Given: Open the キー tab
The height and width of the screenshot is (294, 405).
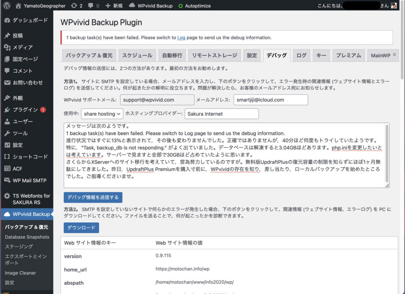Looking at the screenshot, I should (321, 55).
